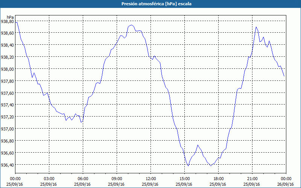
Task: Select the 18:00 x-axis time label
Action: pos(219,179)
